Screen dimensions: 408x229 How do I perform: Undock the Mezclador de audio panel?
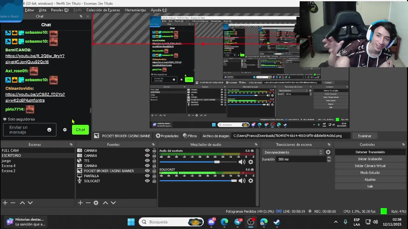(x=256, y=144)
